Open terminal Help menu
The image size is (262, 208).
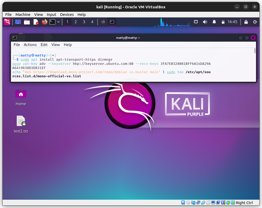click(x=68, y=45)
